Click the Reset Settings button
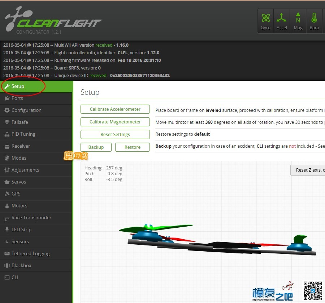The image size is (325, 303). tap(115, 134)
